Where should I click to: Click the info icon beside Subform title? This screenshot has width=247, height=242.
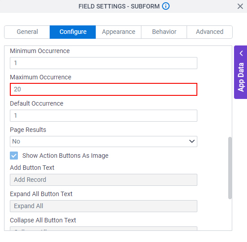click(166, 6)
